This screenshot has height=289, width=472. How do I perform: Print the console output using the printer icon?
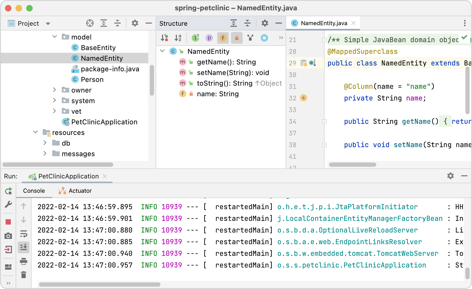24,261
